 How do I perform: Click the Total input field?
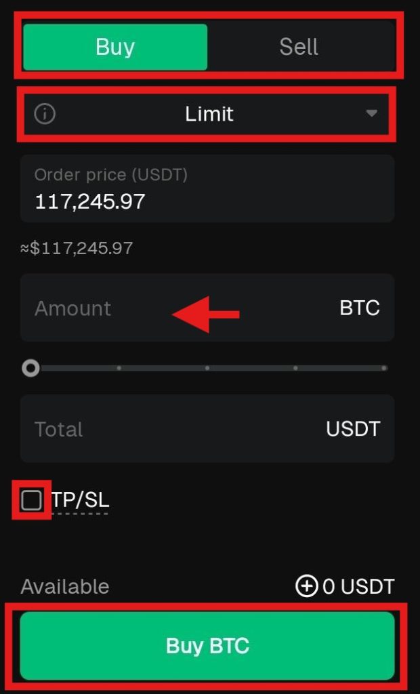coord(135,428)
